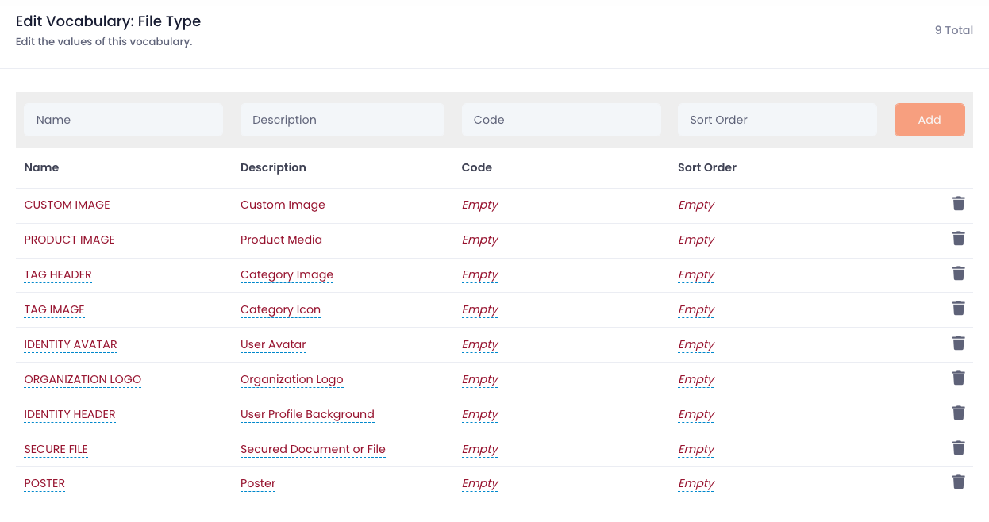Edit the Product Media description link

[281, 240]
